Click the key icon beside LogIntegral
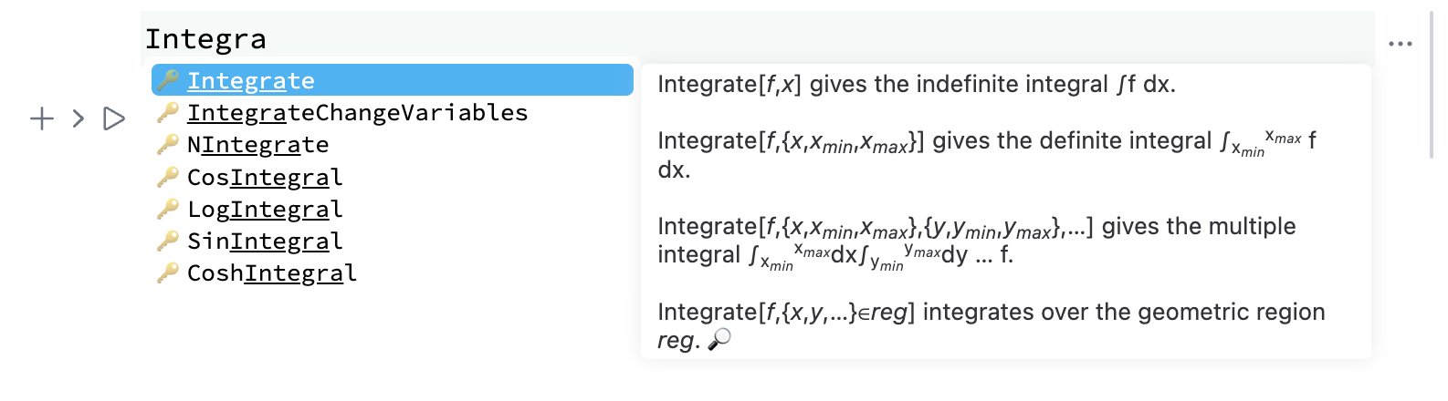Viewport: 1448px width, 401px height. pyautogui.click(x=167, y=209)
